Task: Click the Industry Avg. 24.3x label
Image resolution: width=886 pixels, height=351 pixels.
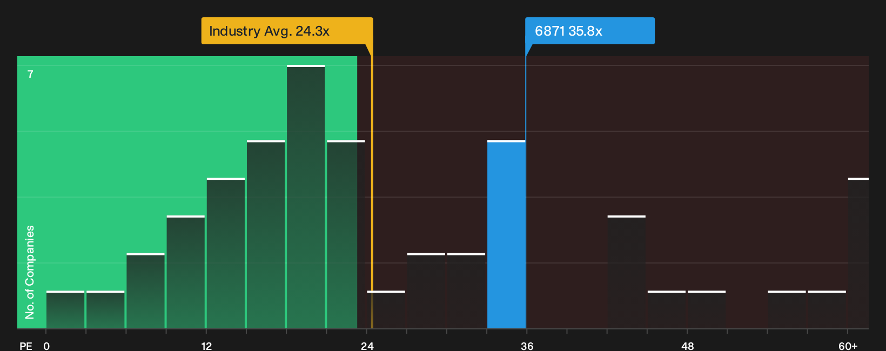Action: click(x=287, y=31)
